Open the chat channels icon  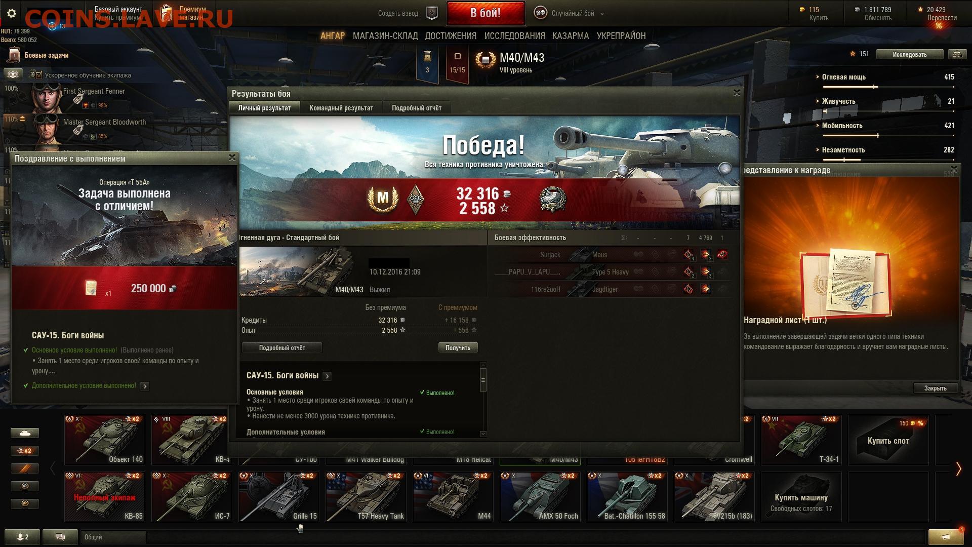60,537
